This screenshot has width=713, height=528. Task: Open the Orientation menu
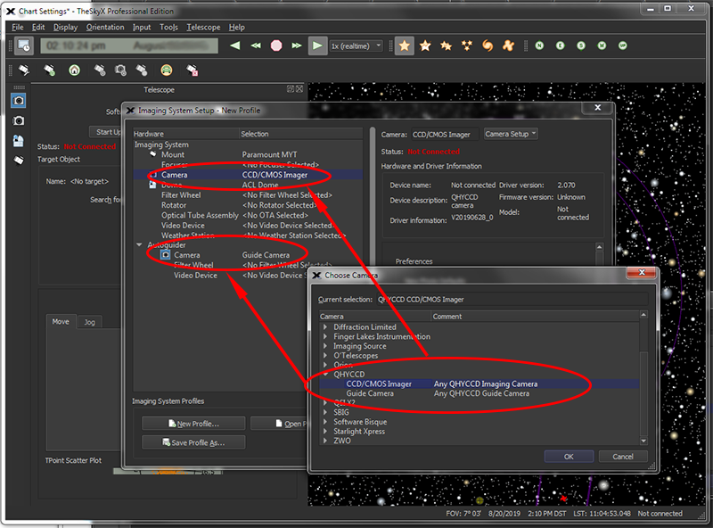tap(105, 28)
